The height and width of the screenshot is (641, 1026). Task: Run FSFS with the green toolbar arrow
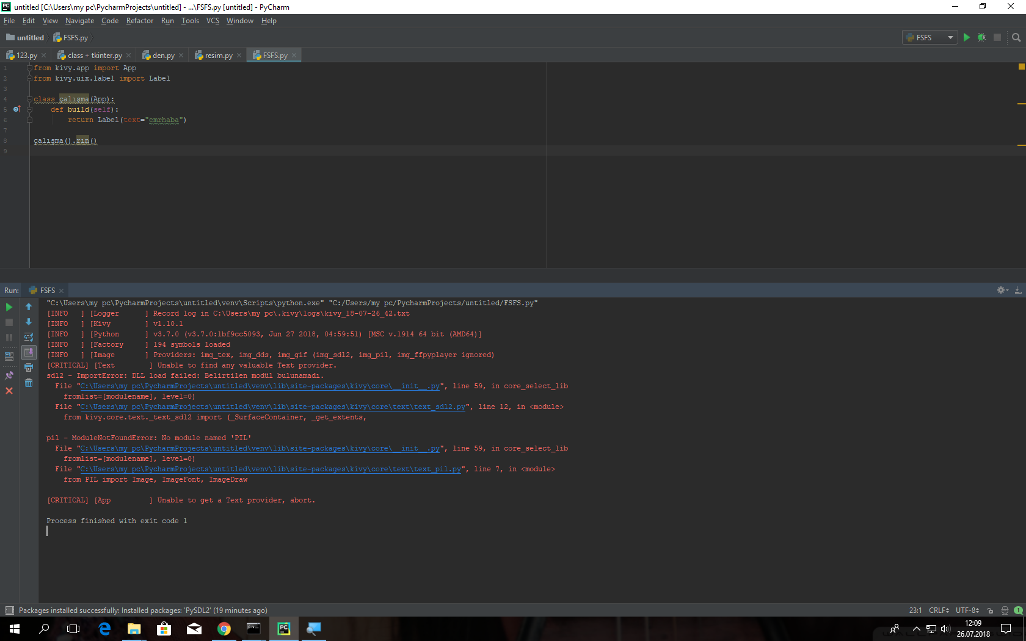click(967, 38)
